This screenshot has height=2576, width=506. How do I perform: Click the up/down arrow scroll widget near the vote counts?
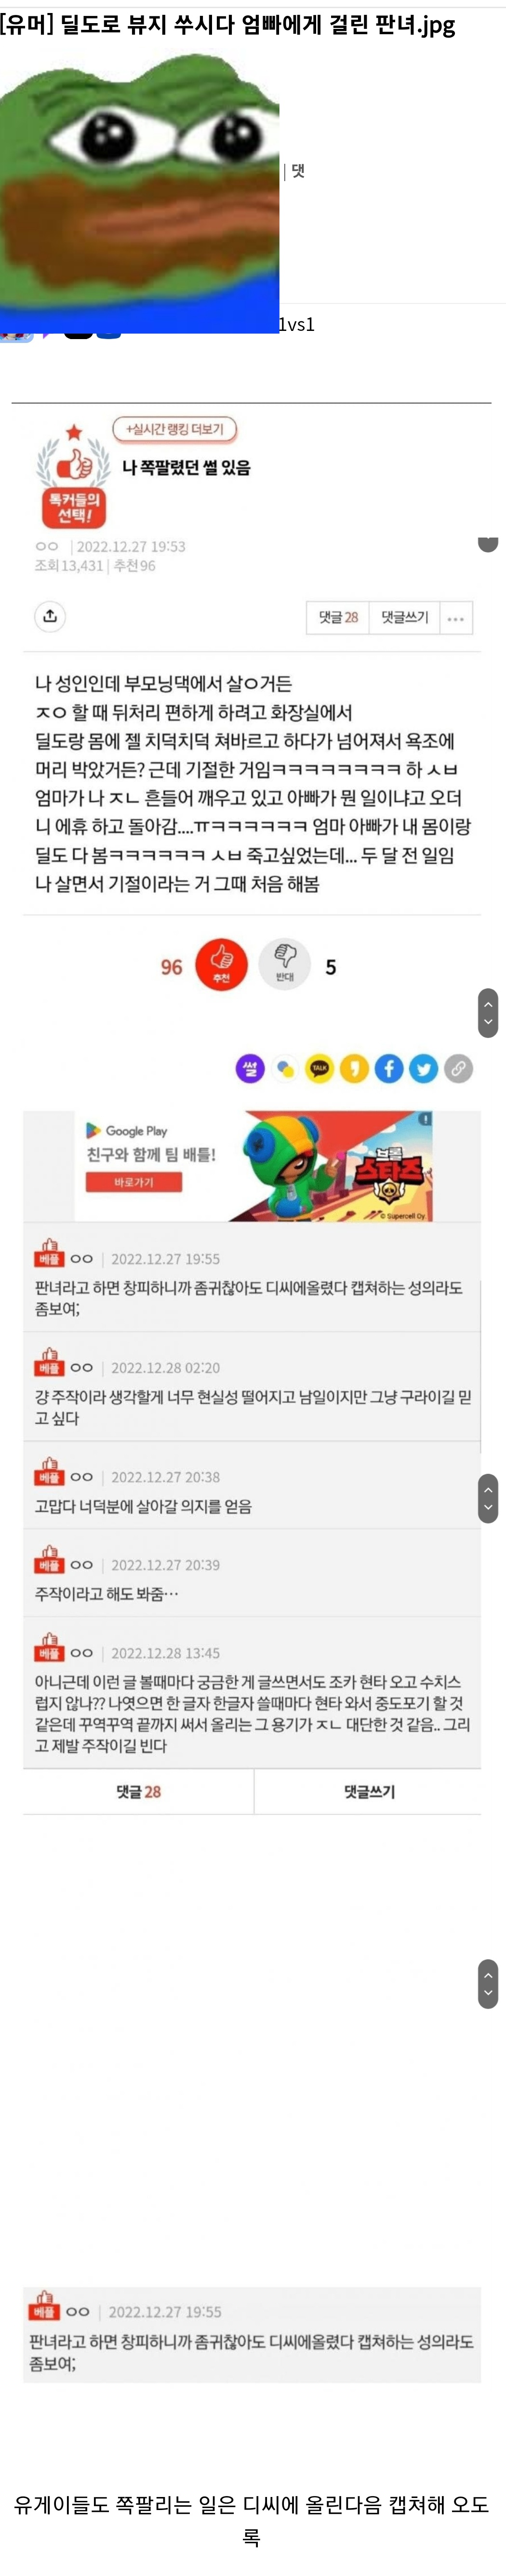tap(488, 1013)
